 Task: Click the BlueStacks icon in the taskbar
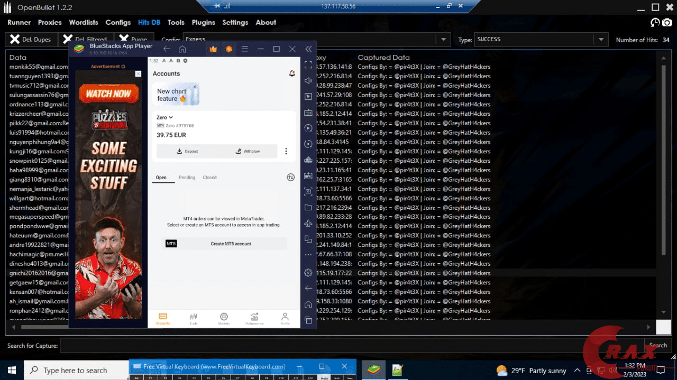pos(373,370)
